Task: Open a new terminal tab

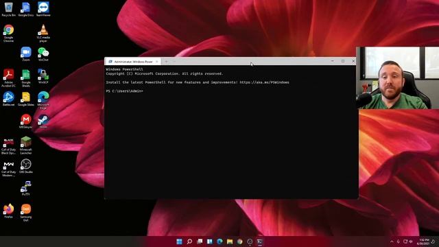Action: [166, 61]
